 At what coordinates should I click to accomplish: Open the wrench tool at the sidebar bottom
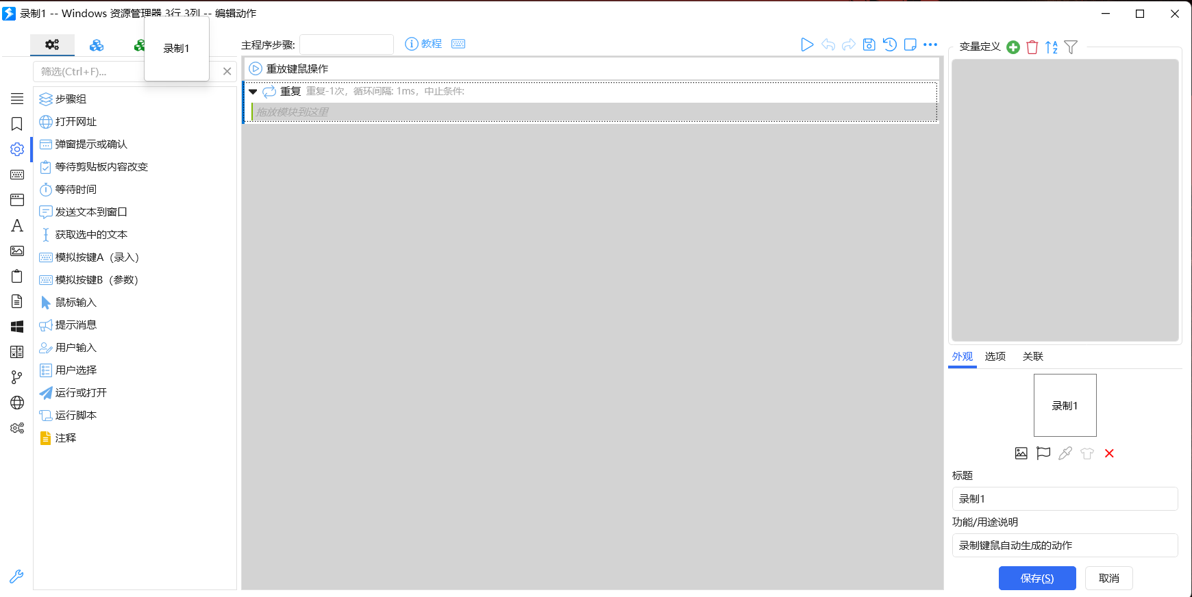point(16,576)
